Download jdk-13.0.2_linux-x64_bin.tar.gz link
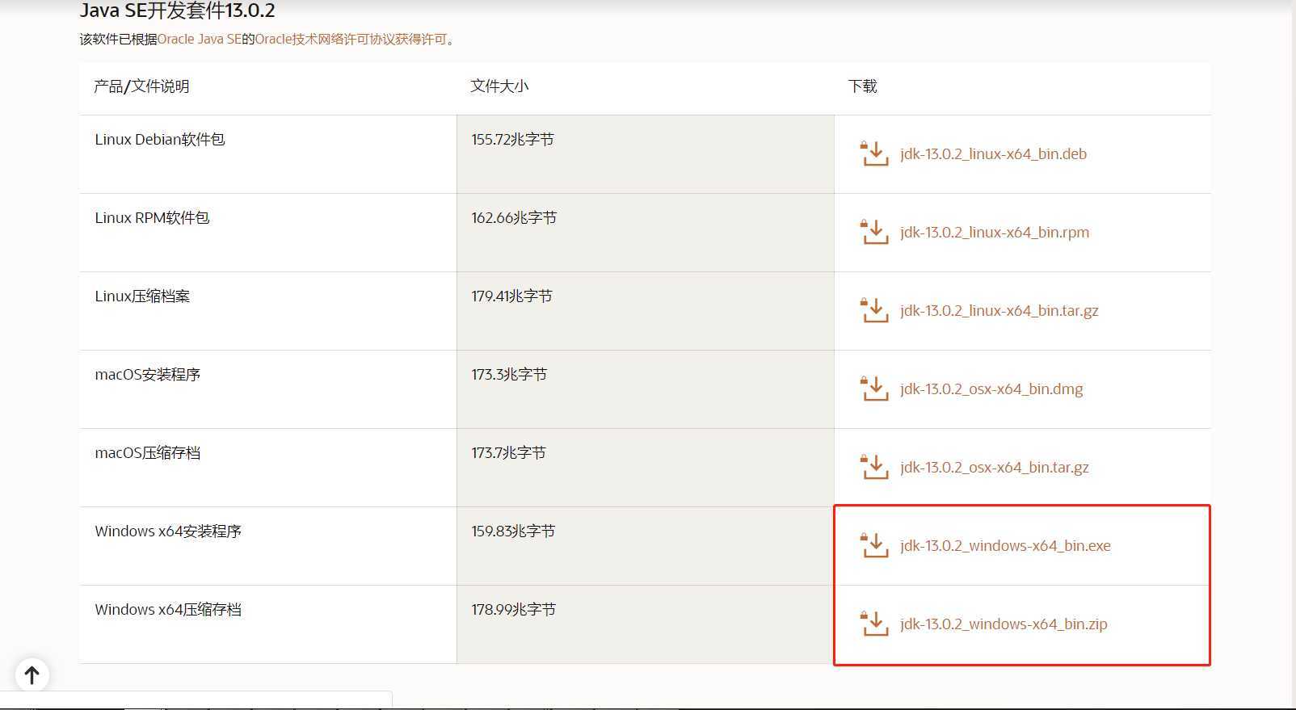Image resolution: width=1296 pixels, height=710 pixels. [999, 310]
